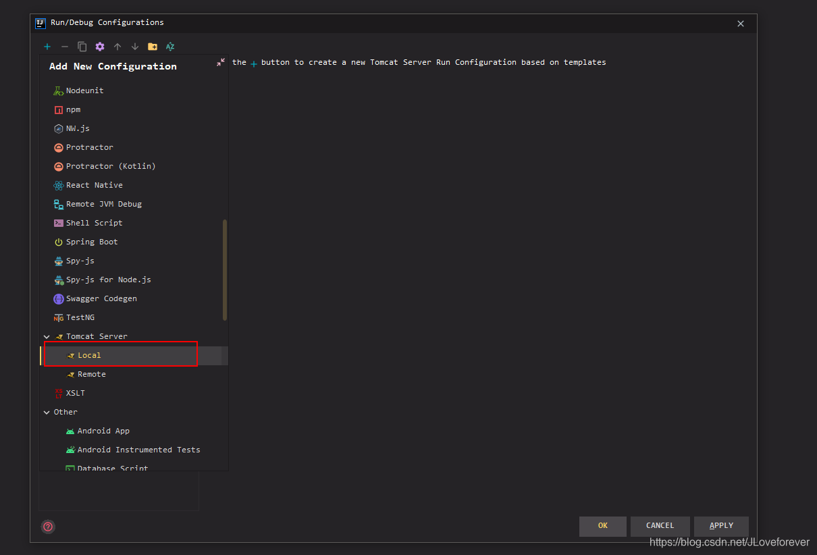Click the Android Instrumented Tests icon
The image size is (817, 555).
(70, 450)
